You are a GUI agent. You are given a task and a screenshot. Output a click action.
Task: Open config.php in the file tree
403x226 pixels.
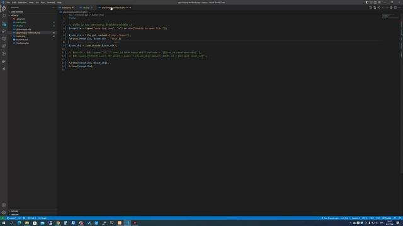[x=21, y=23]
